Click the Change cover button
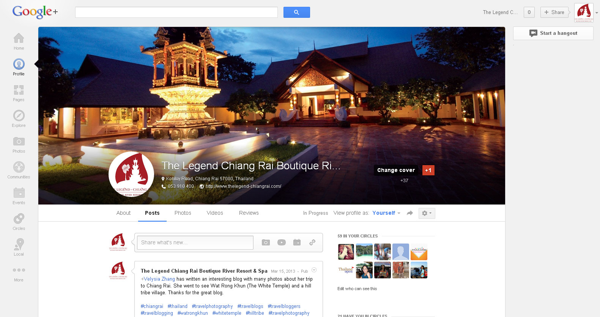 click(396, 170)
